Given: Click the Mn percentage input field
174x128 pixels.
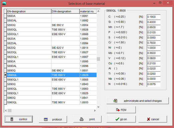Looking at the screenshot, I should [154, 27].
